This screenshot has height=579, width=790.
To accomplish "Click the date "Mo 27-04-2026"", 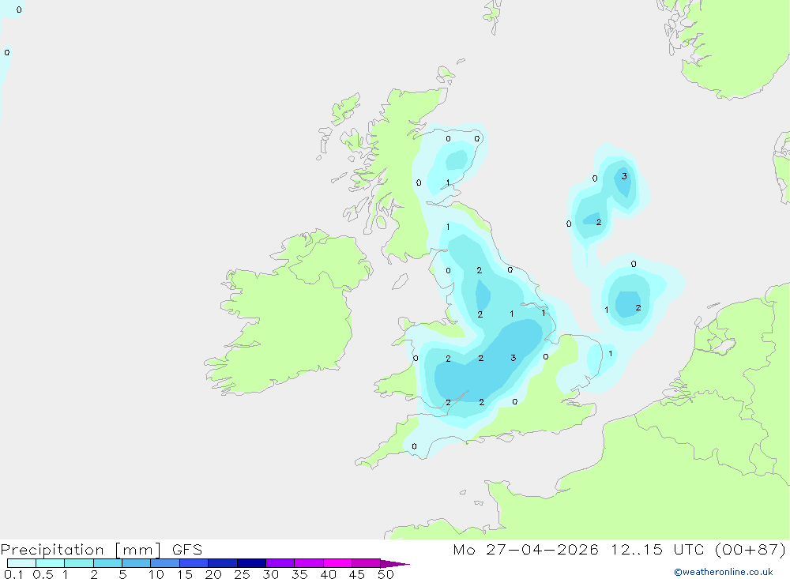I will point(525,549).
